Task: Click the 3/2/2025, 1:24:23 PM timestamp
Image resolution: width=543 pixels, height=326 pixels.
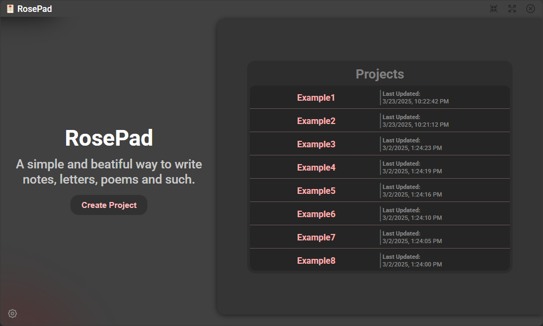Action: click(412, 148)
